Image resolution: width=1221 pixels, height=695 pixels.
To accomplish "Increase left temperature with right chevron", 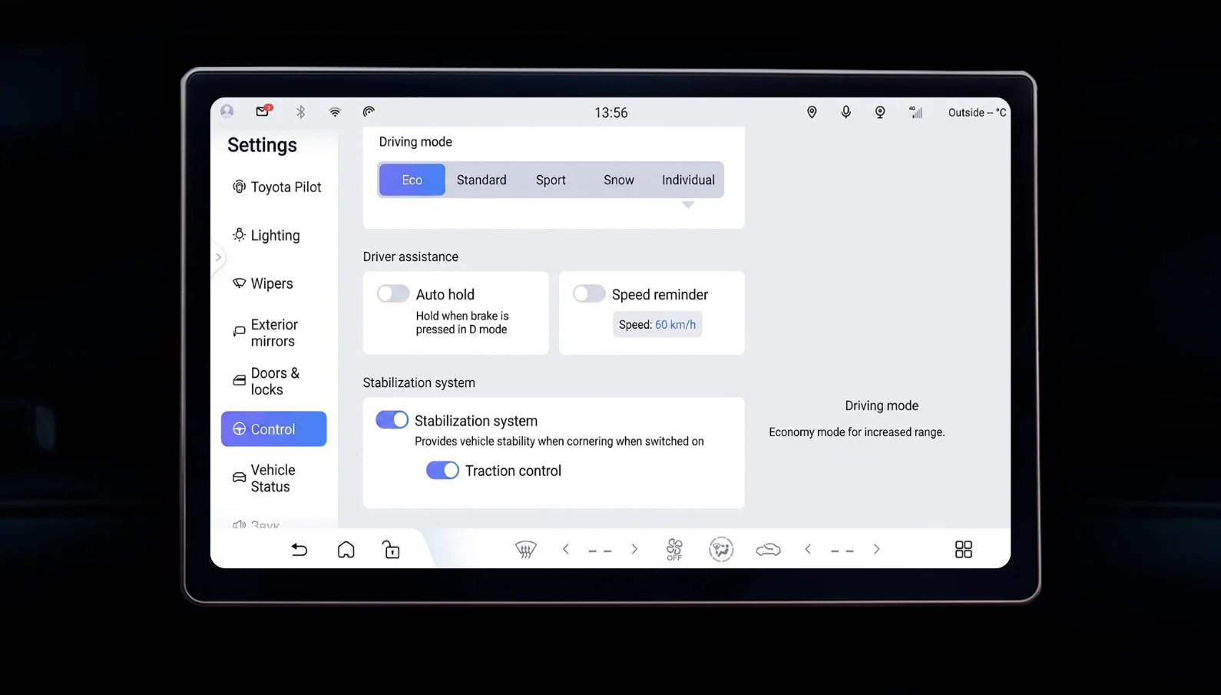I will click(634, 549).
